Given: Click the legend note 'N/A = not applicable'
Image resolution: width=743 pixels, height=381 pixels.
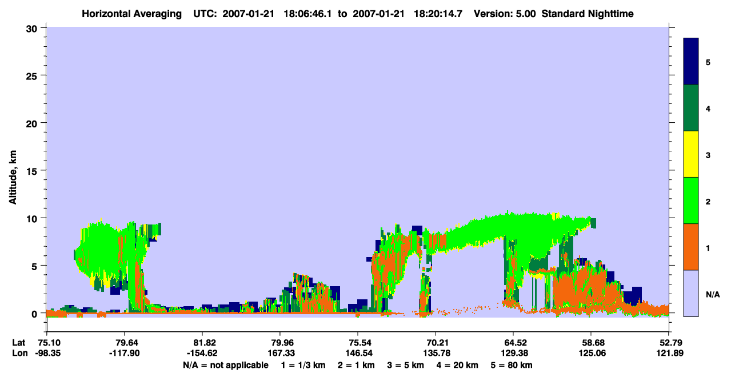Looking at the screenshot, I should (225, 365).
